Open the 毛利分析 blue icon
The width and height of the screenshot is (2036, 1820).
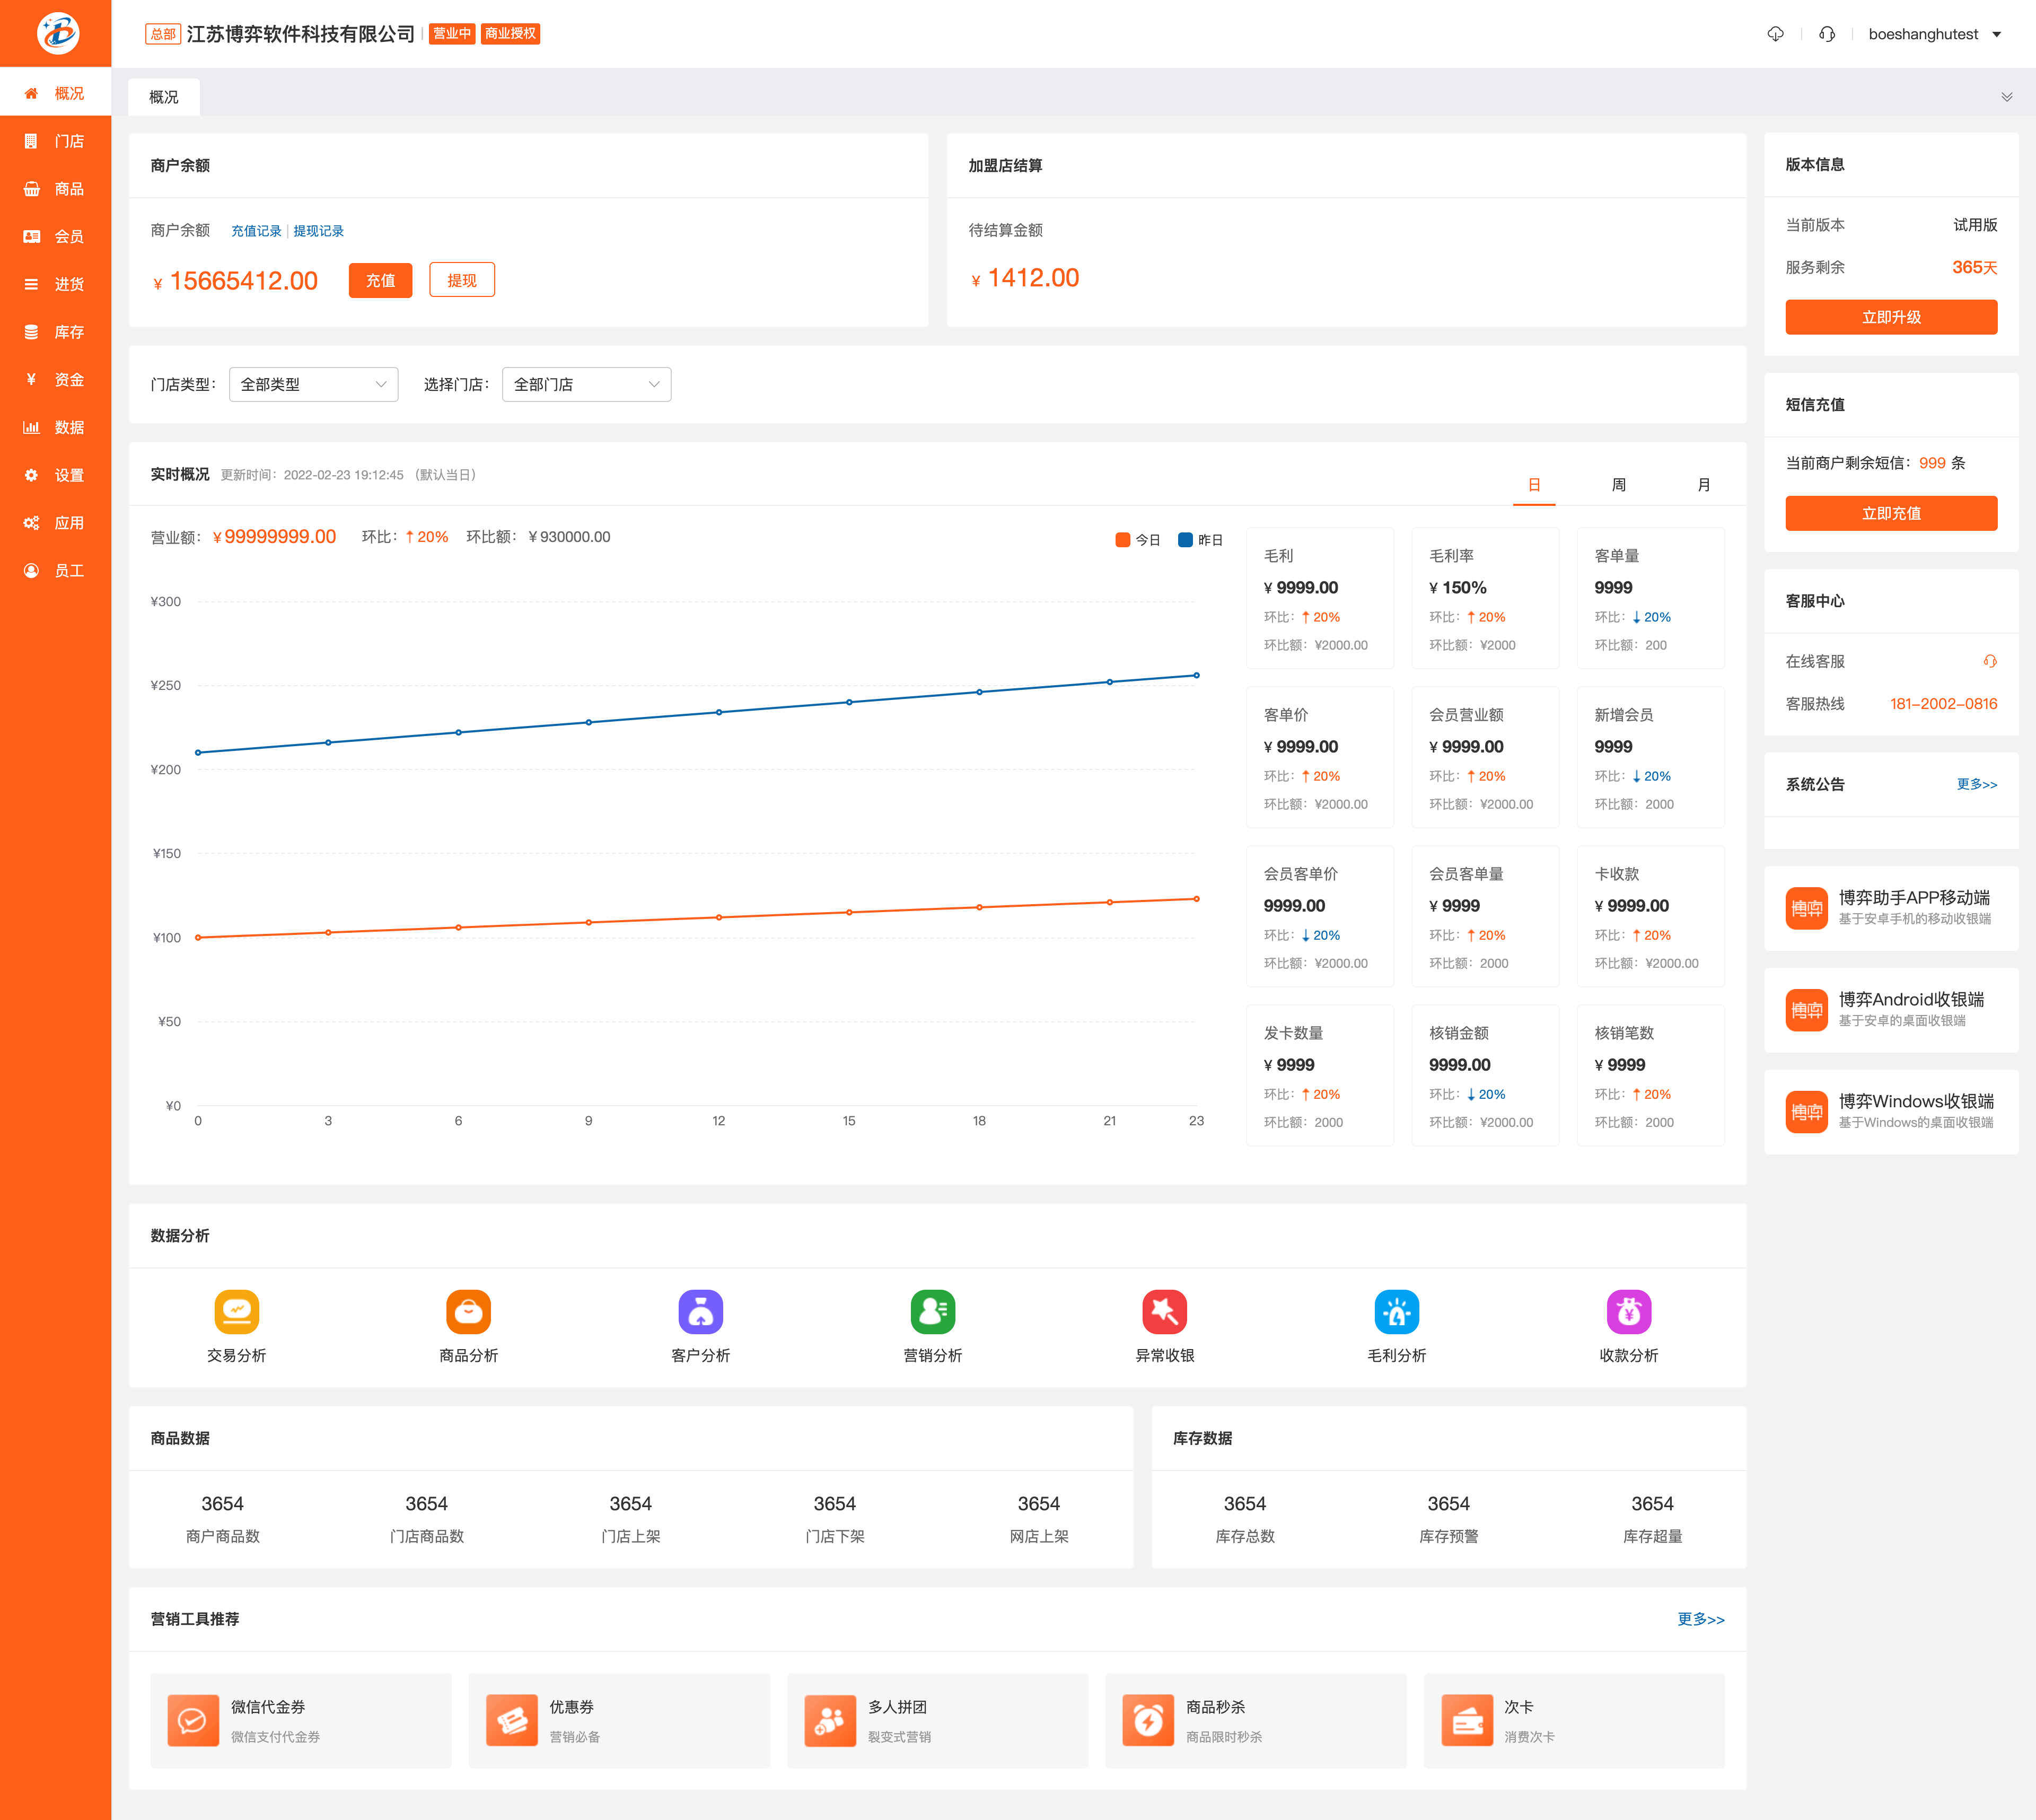(1396, 1311)
